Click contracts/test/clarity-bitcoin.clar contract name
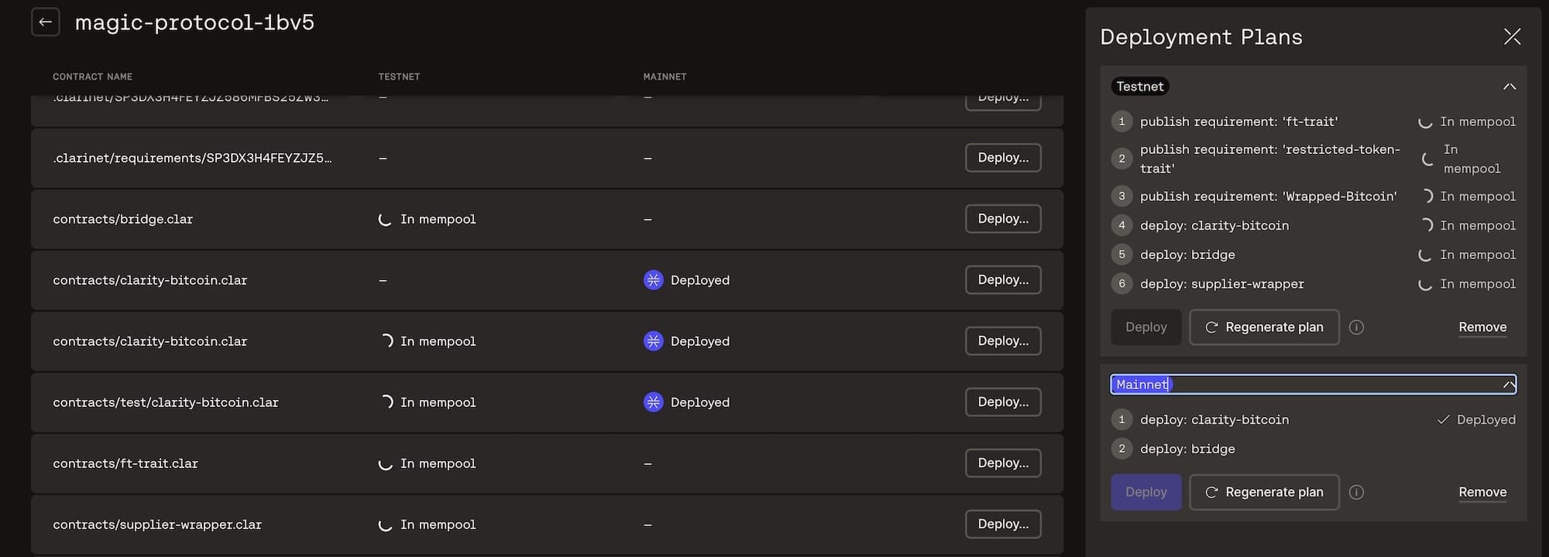 pos(165,402)
